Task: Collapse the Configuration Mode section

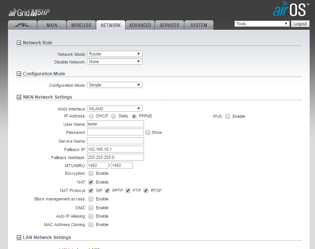Action: pos(19,74)
